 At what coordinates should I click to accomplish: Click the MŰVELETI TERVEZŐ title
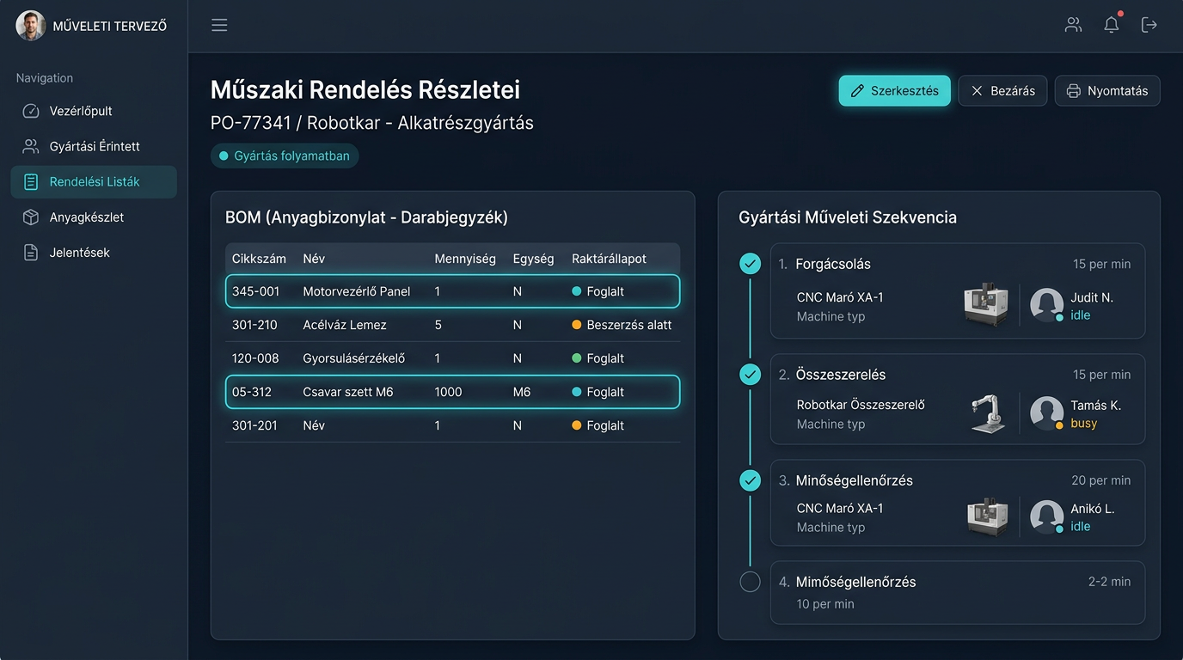(x=110, y=26)
